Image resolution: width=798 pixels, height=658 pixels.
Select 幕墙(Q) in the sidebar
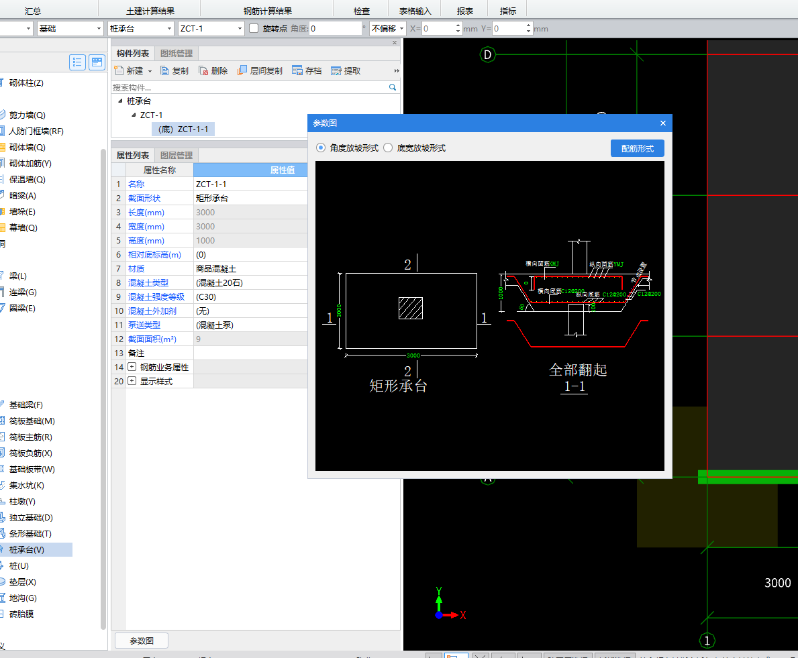(23, 228)
